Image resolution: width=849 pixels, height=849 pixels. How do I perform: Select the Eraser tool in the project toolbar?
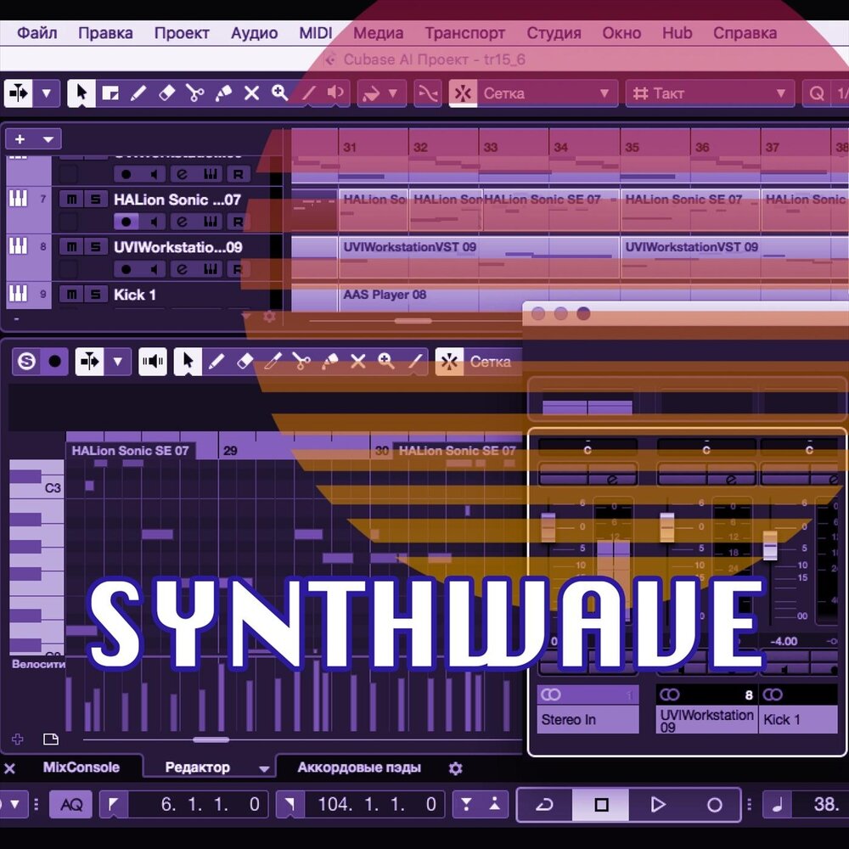165,93
